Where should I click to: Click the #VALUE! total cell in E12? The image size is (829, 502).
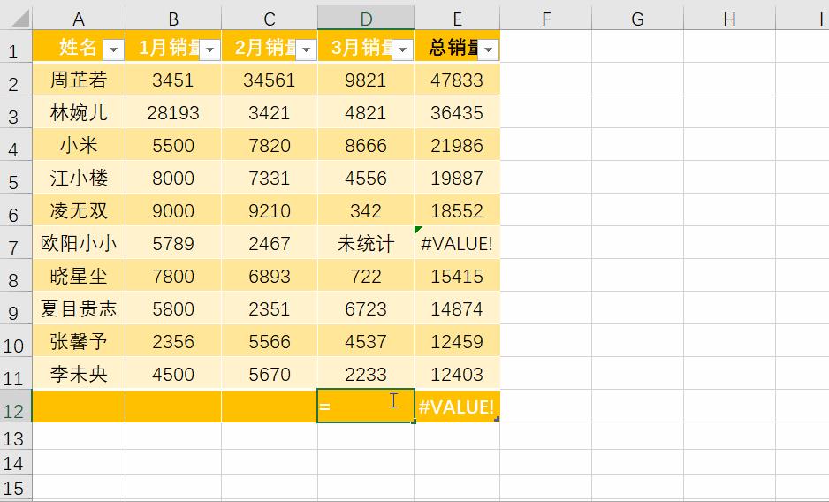456,407
